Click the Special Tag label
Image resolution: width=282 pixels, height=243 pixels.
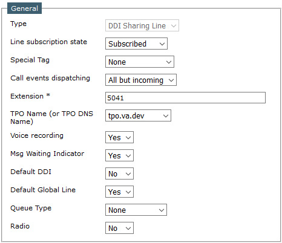(30, 60)
